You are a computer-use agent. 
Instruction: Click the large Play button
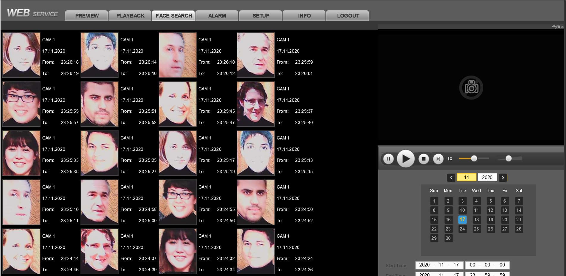click(x=406, y=159)
